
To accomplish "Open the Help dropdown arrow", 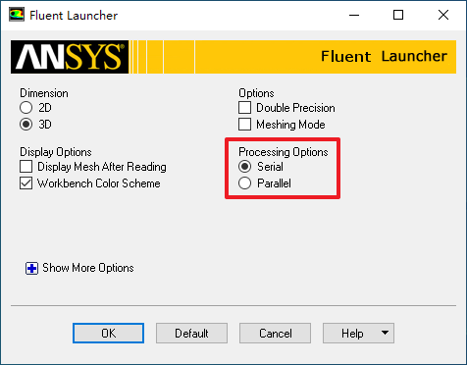I will point(385,333).
